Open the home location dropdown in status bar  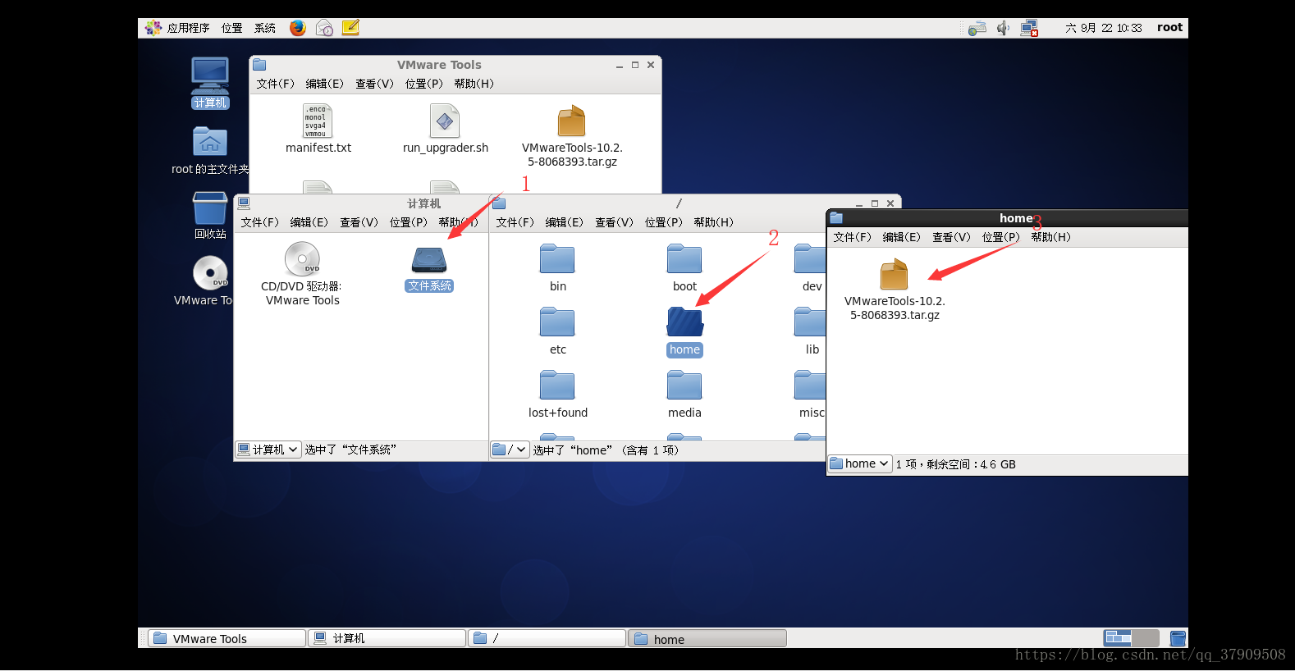[859, 463]
